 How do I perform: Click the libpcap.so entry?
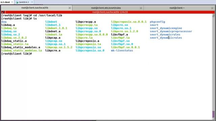click(x=54, y=41)
